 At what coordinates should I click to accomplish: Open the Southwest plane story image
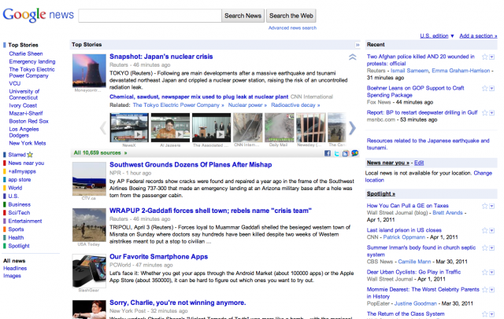click(x=89, y=179)
